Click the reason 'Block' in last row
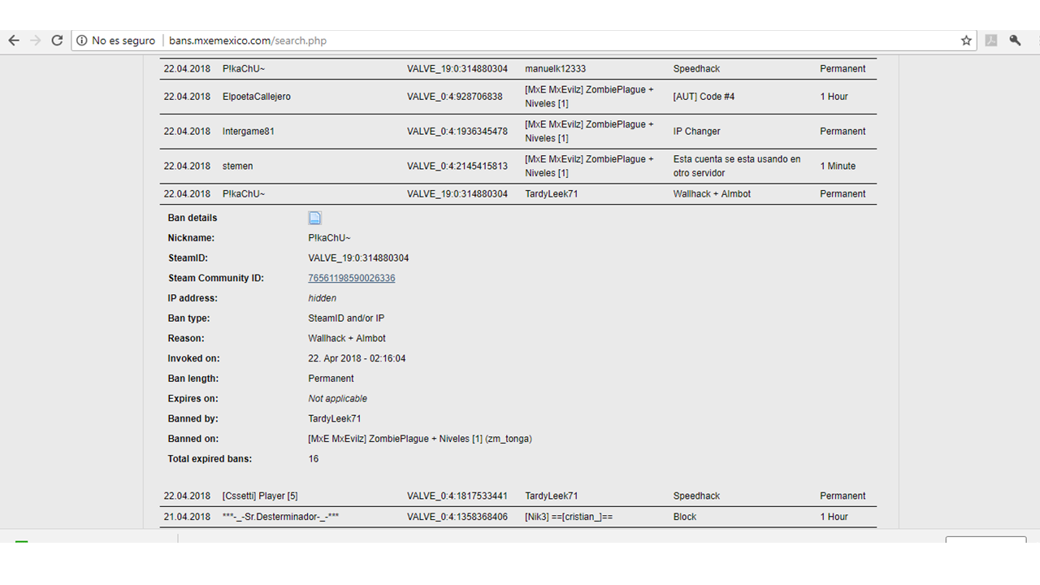 coord(685,517)
